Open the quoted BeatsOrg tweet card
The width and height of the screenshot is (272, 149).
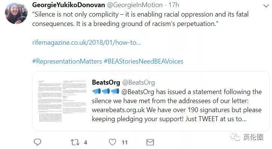click(151, 101)
